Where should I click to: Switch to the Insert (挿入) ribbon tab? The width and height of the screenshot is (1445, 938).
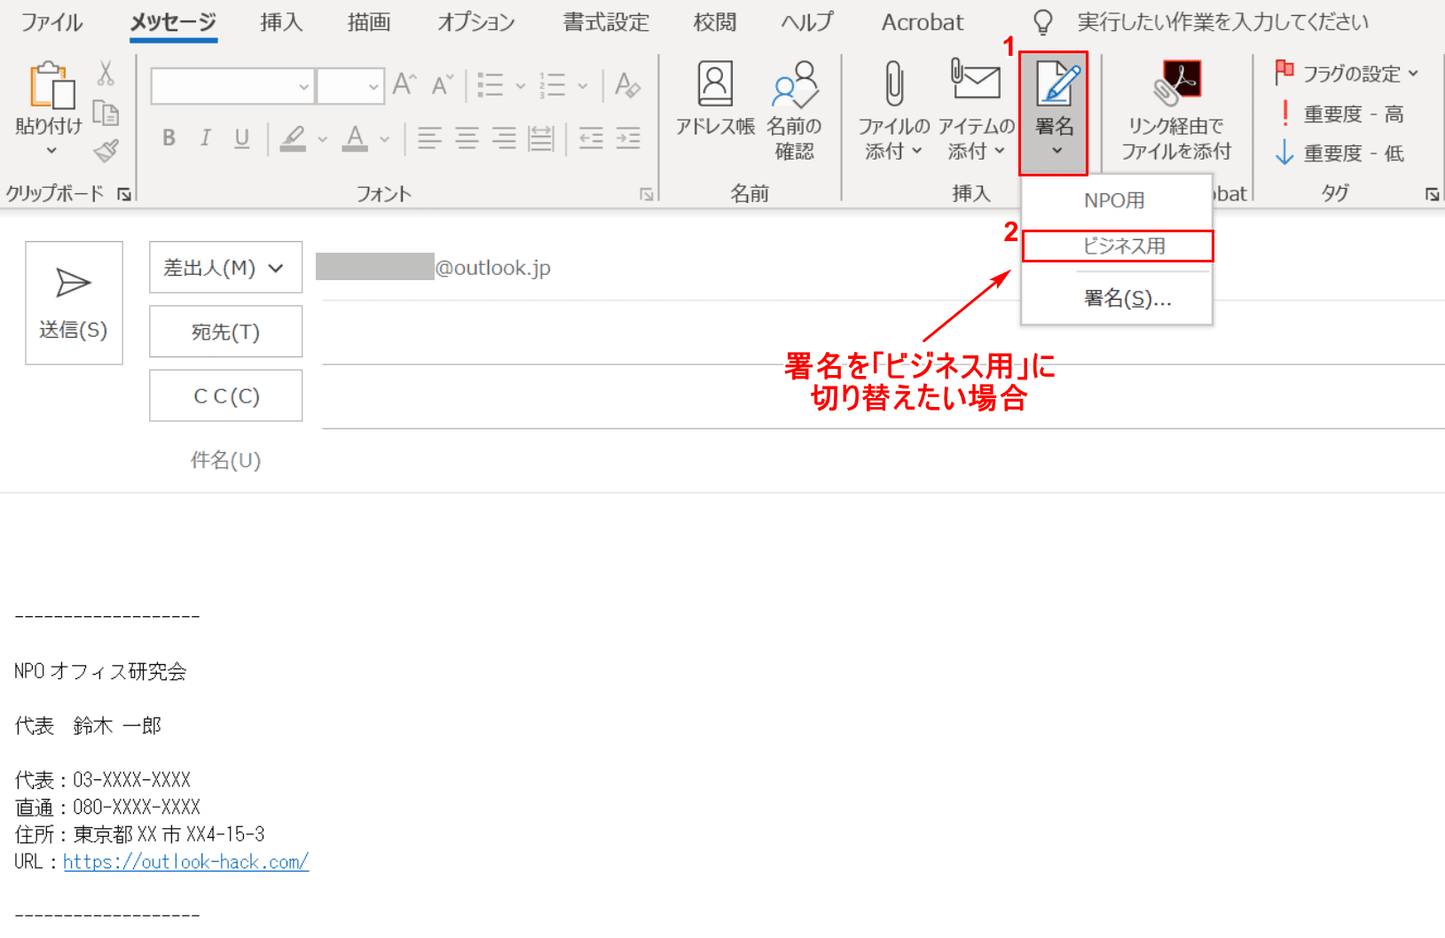tap(281, 22)
